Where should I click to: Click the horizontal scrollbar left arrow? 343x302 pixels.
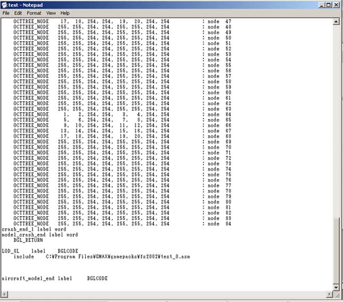click(x=3, y=295)
